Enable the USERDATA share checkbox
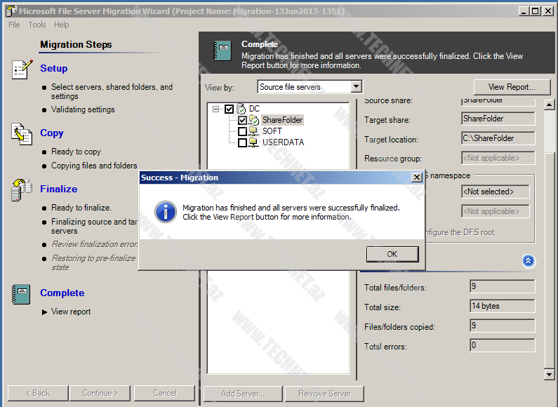The height and width of the screenshot is (407, 558). [242, 142]
